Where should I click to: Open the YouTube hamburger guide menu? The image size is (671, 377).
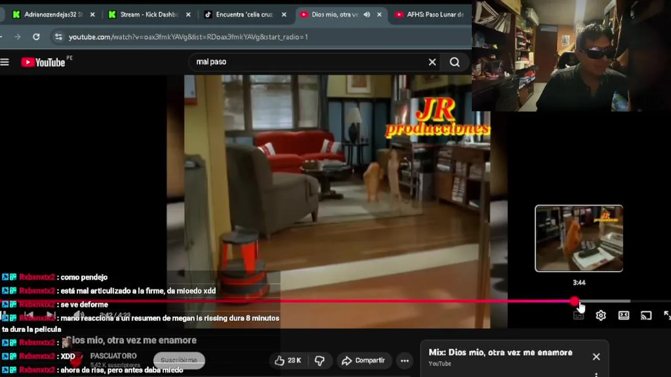[5, 62]
